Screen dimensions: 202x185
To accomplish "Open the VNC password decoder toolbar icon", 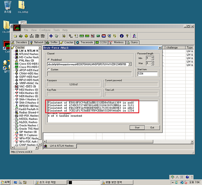I will [93, 36].
